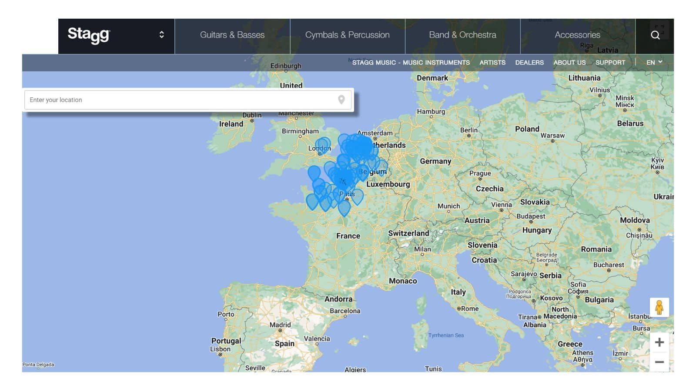This screenshot has height=391, width=696.
Task: Click the Luxembourg label on the map
Action: point(388,184)
